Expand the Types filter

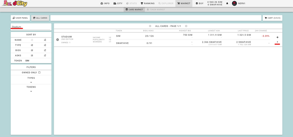click(31, 82)
